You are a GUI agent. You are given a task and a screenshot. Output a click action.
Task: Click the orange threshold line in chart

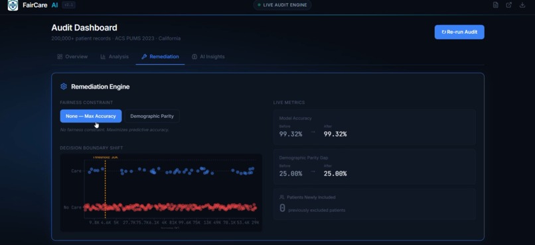pos(105,189)
